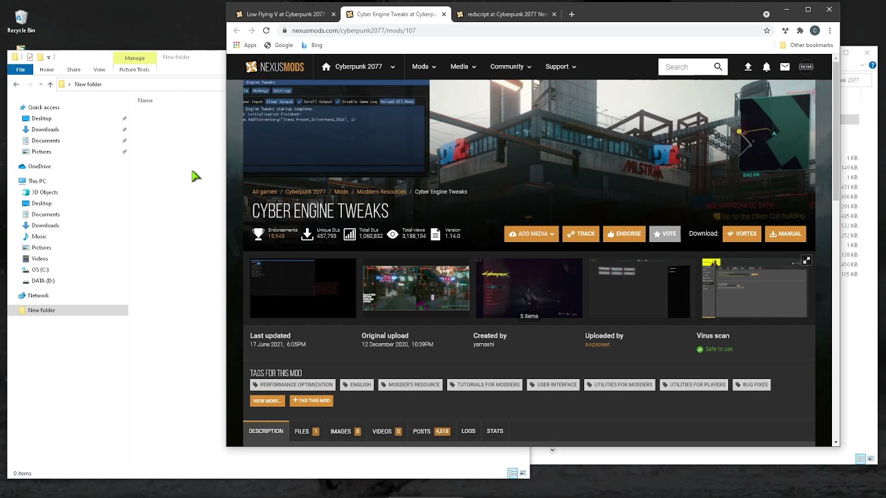This screenshot has width=886, height=498.
Task: Open the Recycle Bin on desktop
Action: click(21, 21)
